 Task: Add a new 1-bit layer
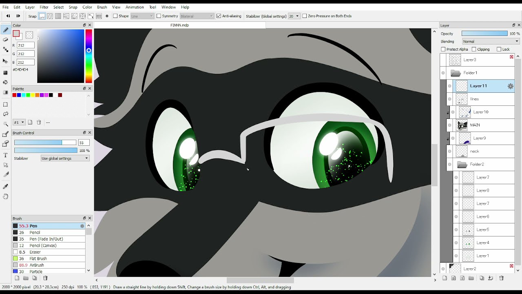coord(462,278)
